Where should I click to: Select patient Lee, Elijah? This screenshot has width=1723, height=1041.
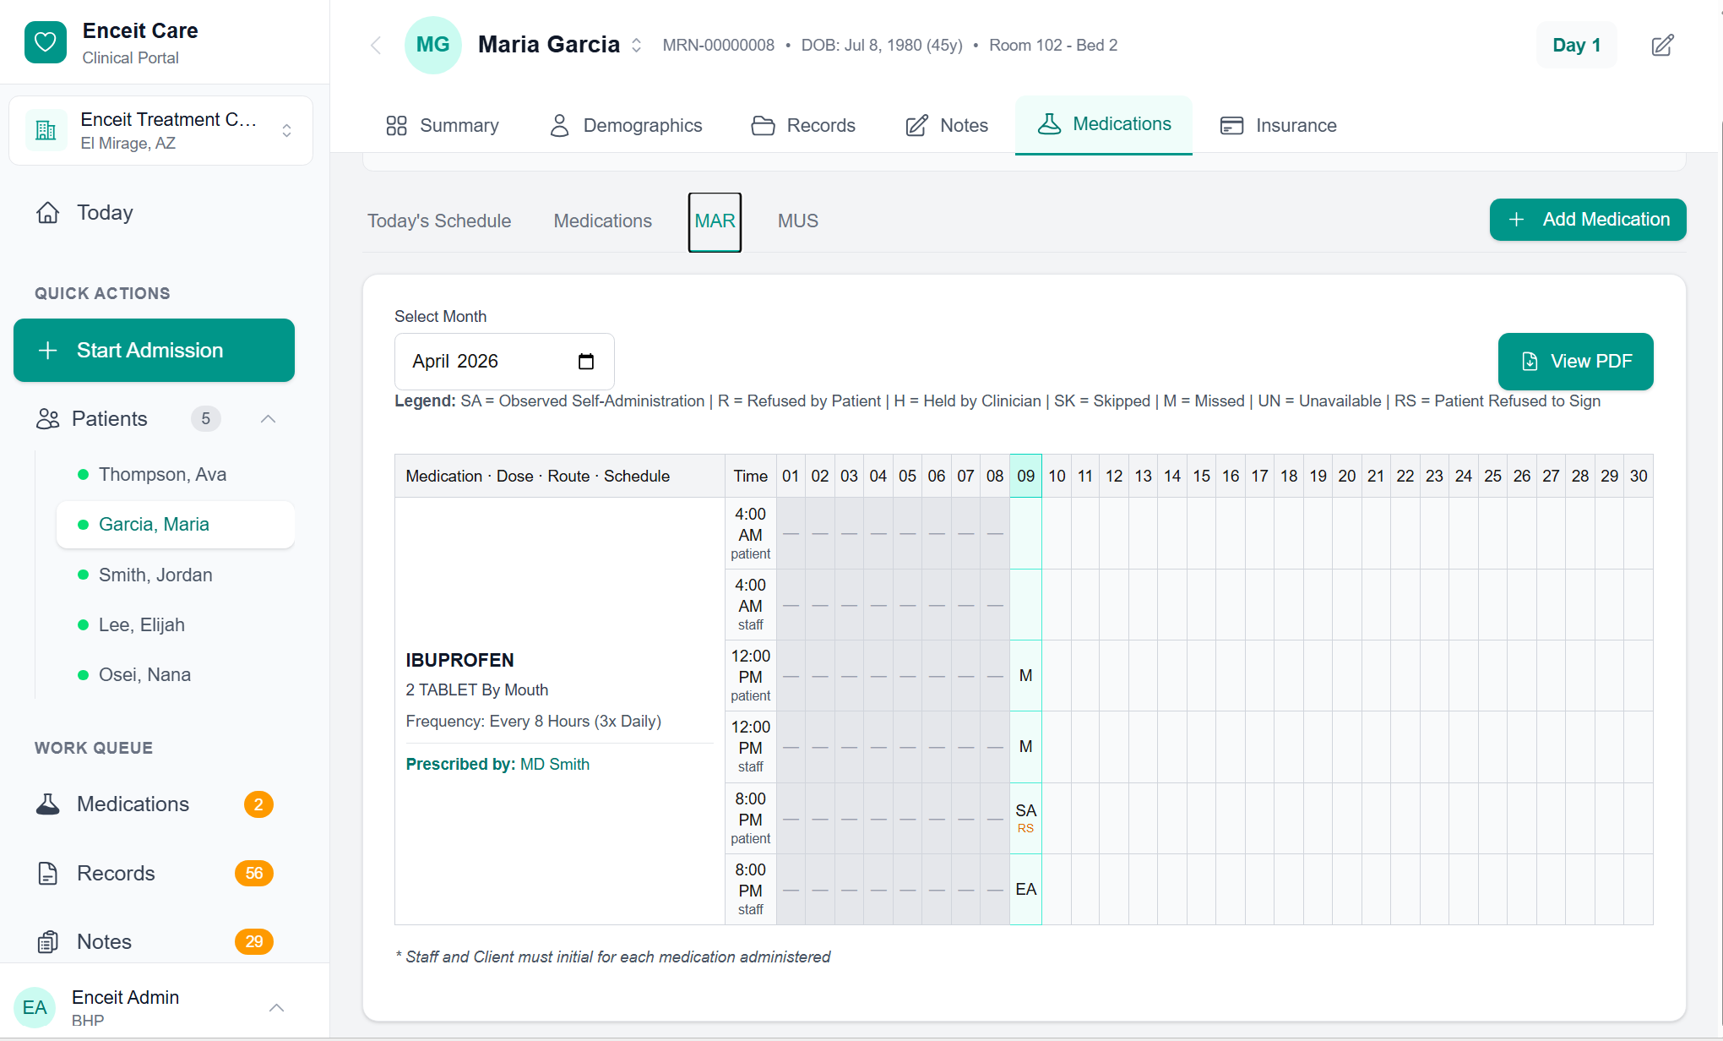coord(175,624)
